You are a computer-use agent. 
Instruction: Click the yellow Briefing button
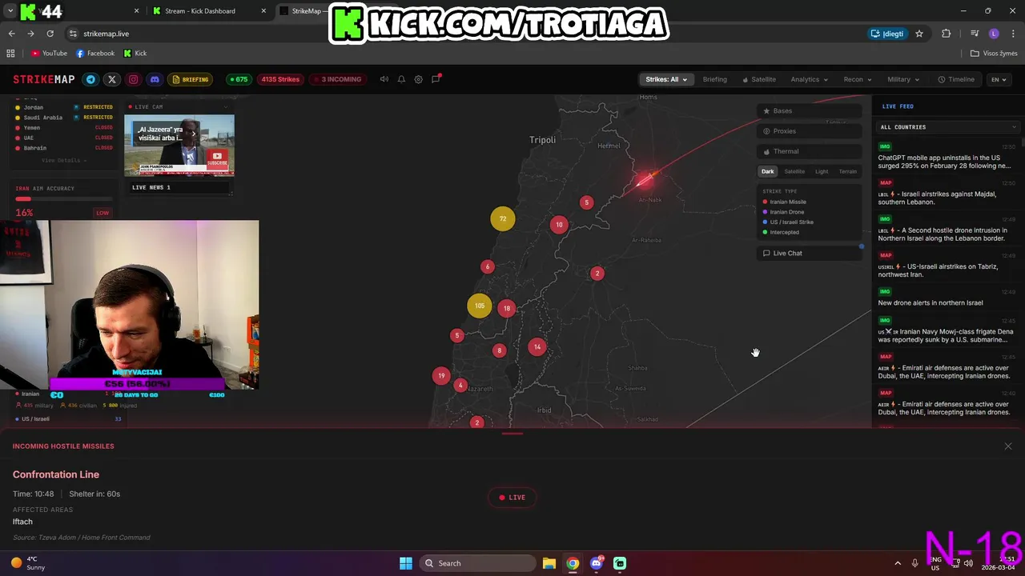(x=190, y=79)
